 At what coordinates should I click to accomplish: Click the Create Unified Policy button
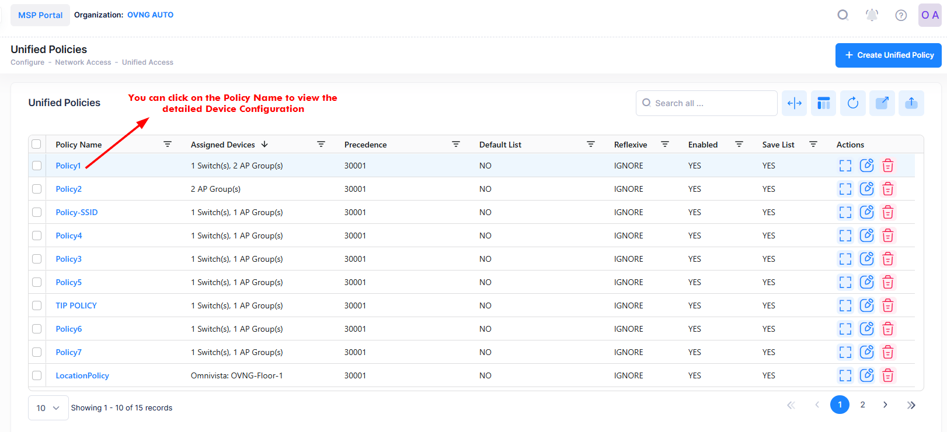click(x=888, y=55)
